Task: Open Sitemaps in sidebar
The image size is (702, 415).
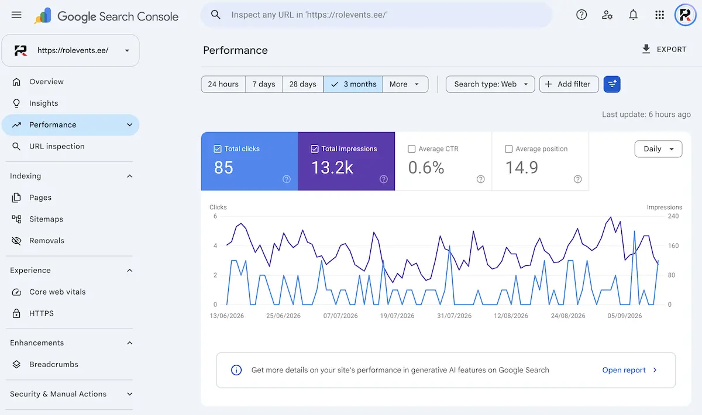Action: tap(71, 219)
